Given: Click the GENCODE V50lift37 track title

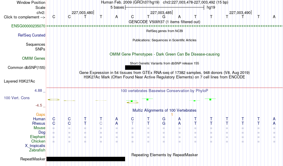Looking at the screenshot, I should [x=164, y=22].
